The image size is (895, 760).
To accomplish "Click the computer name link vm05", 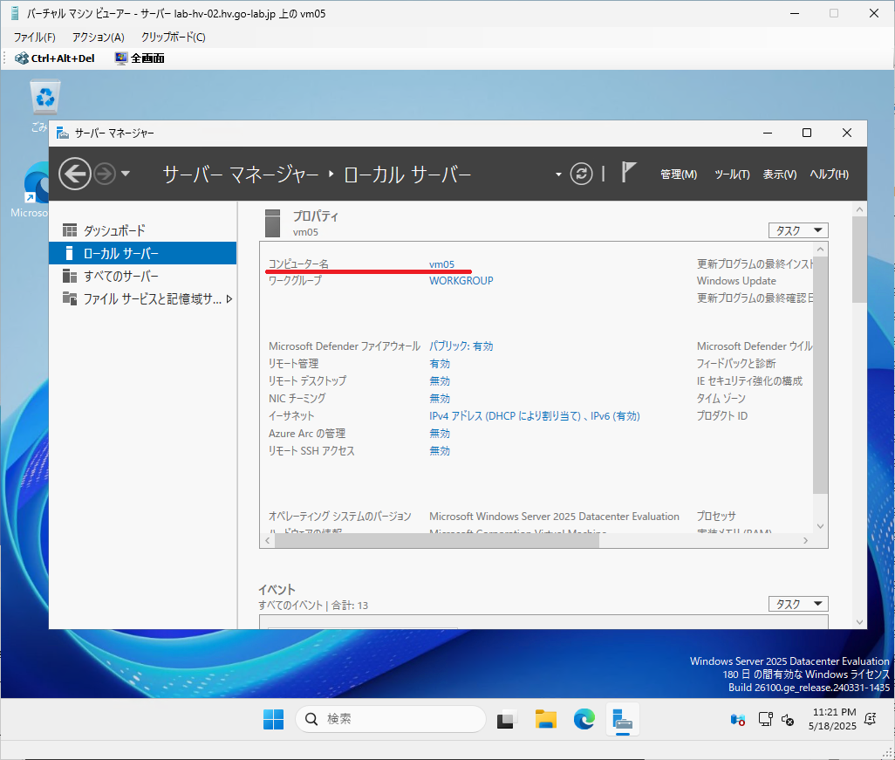I will click(441, 264).
